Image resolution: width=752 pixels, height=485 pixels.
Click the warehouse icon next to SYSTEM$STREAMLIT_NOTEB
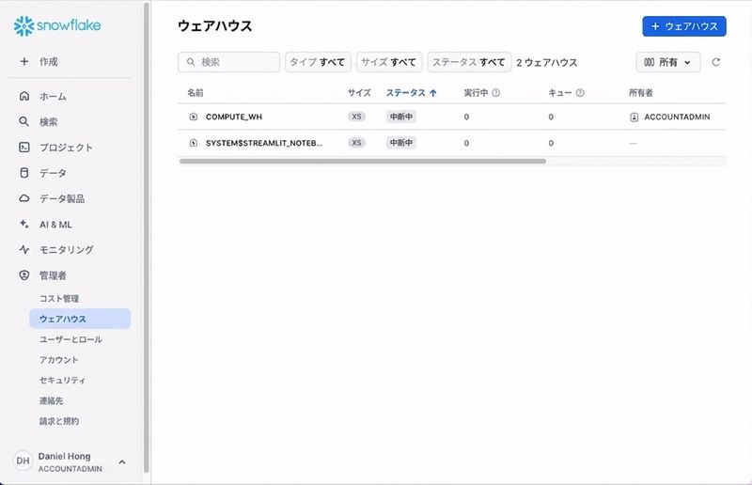(194, 143)
